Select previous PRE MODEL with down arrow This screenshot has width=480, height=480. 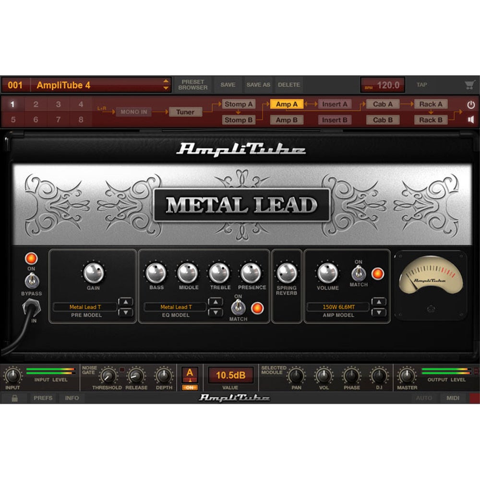click(125, 312)
